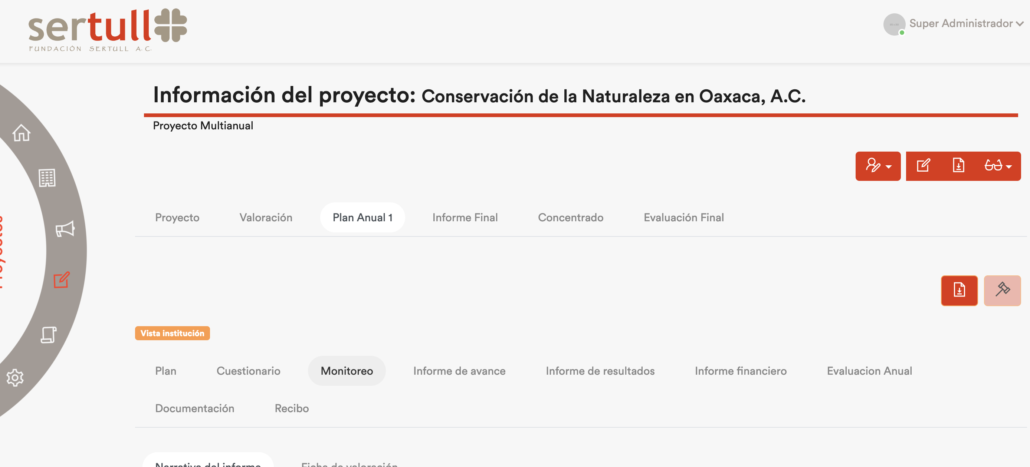Image resolution: width=1030 pixels, height=467 pixels.
Task: Open the Evaluación Final tab
Action: [x=684, y=218]
